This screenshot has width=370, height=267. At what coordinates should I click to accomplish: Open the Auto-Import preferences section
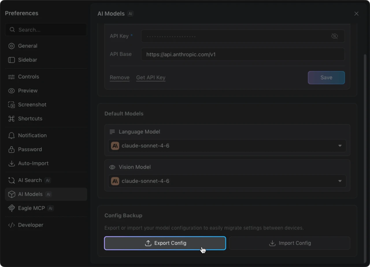(x=33, y=164)
